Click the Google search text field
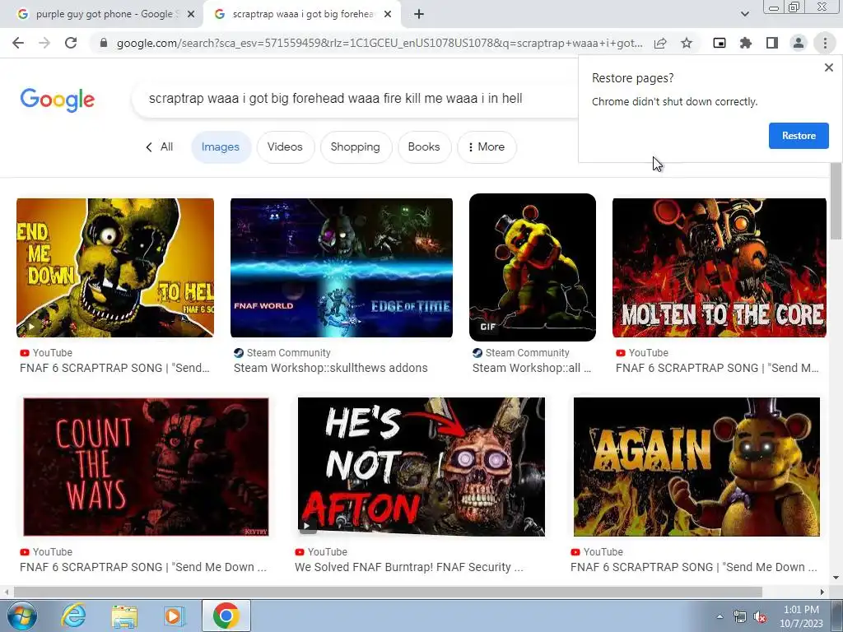 (x=355, y=99)
